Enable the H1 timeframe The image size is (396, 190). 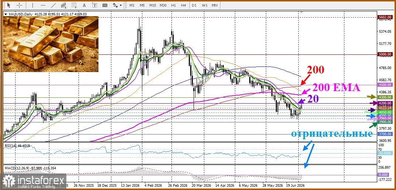[173, 5]
